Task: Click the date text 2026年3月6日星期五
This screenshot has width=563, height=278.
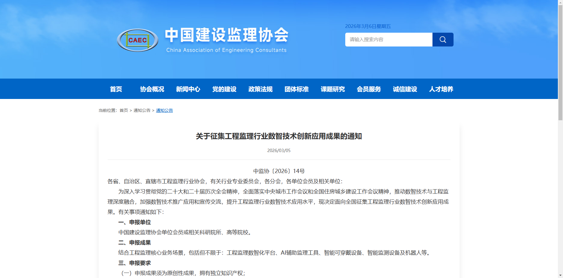Action: click(x=368, y=26)
